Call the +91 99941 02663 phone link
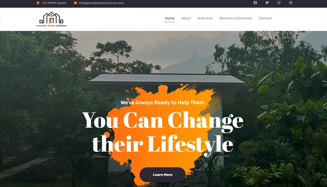The width and height of the screenshot is (327, 187). [54, 3]
